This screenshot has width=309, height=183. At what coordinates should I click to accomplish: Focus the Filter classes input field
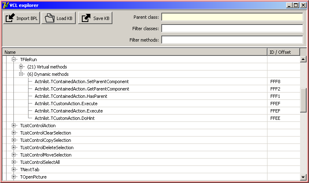[x=232, y=29]
